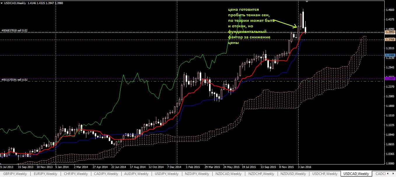This screenshot has width=396, height=177.
Task: Click the 17 Aug 2014 date label
Action: pyautogui.click(x=138, y=167)
